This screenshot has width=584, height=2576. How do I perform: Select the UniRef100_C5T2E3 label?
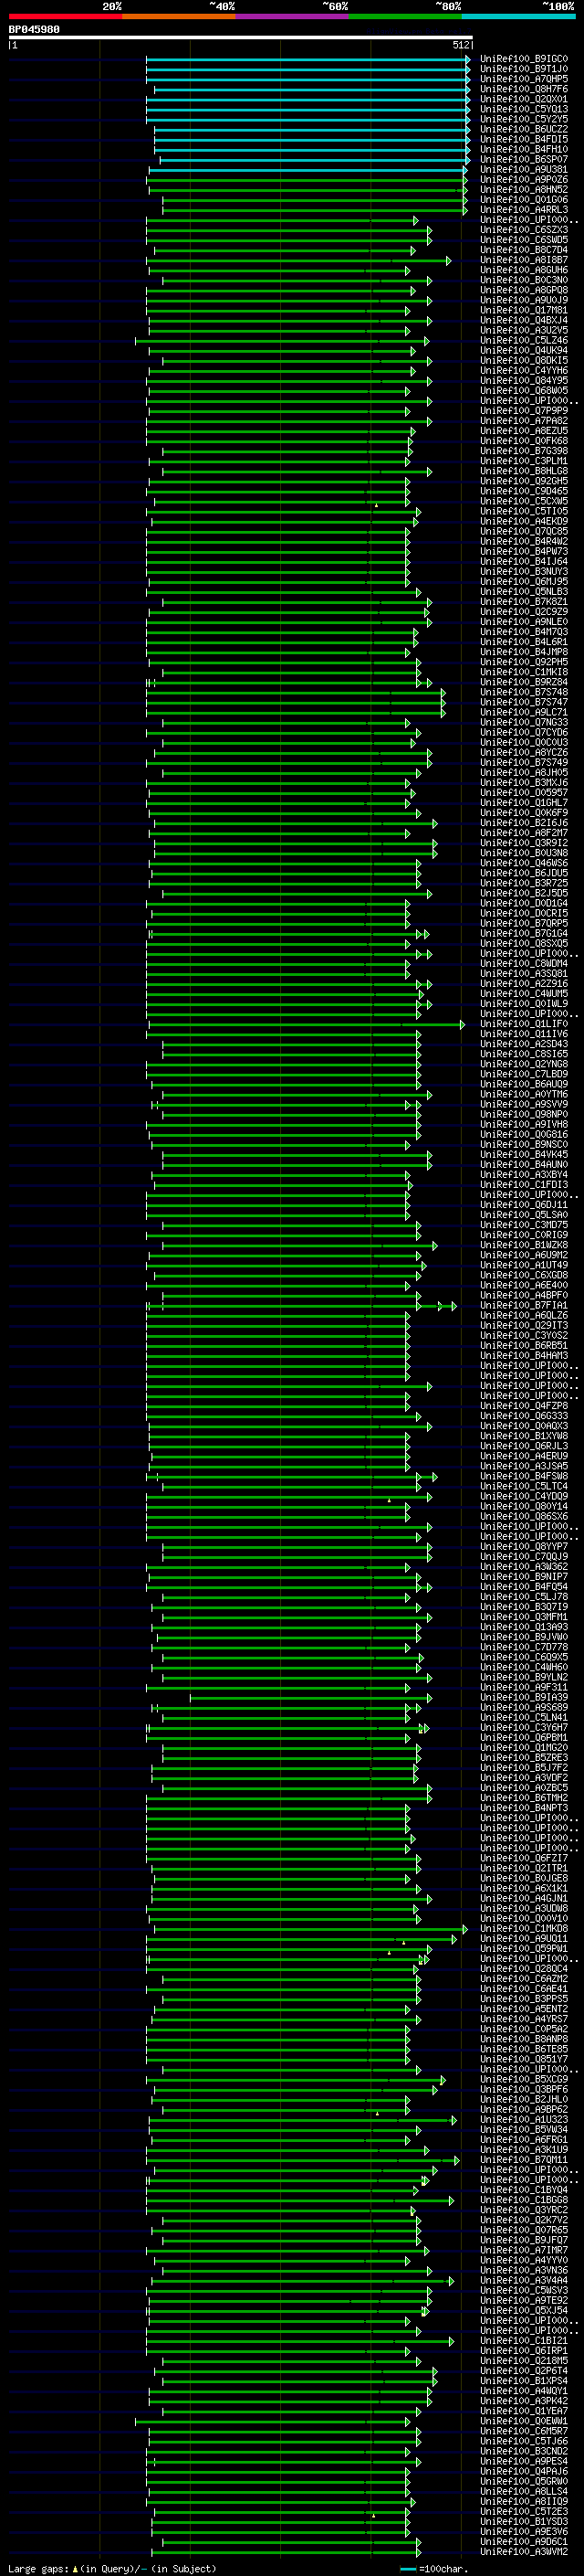(523, 2512)
